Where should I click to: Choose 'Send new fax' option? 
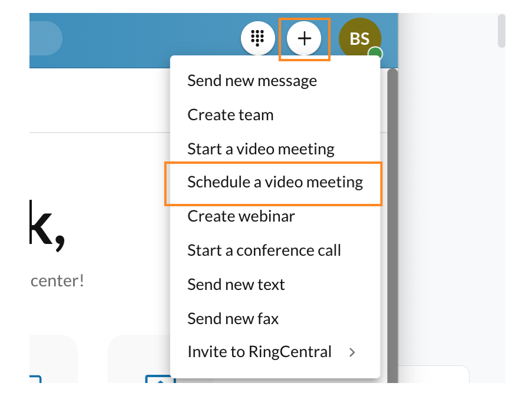coord(232,319)
